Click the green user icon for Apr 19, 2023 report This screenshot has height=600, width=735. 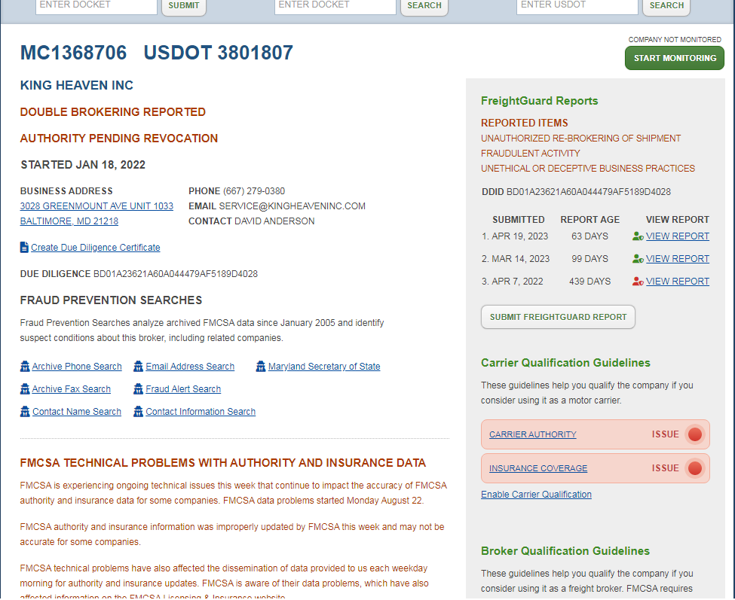point(638,236)
